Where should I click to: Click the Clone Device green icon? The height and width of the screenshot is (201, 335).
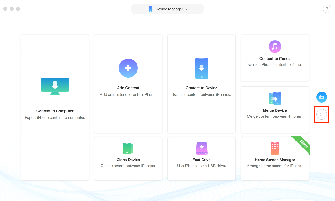click(x=128, y=148)
